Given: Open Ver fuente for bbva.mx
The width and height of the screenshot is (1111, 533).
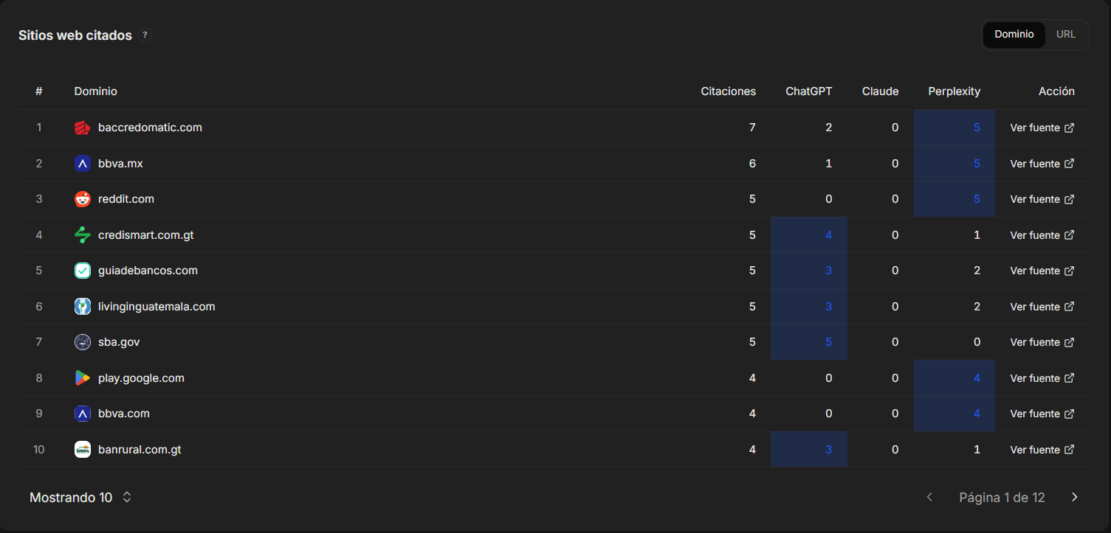Looking at the screenshot, I should click(1042, 164).
